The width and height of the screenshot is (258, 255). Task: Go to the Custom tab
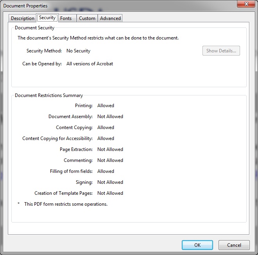[87, 18]
